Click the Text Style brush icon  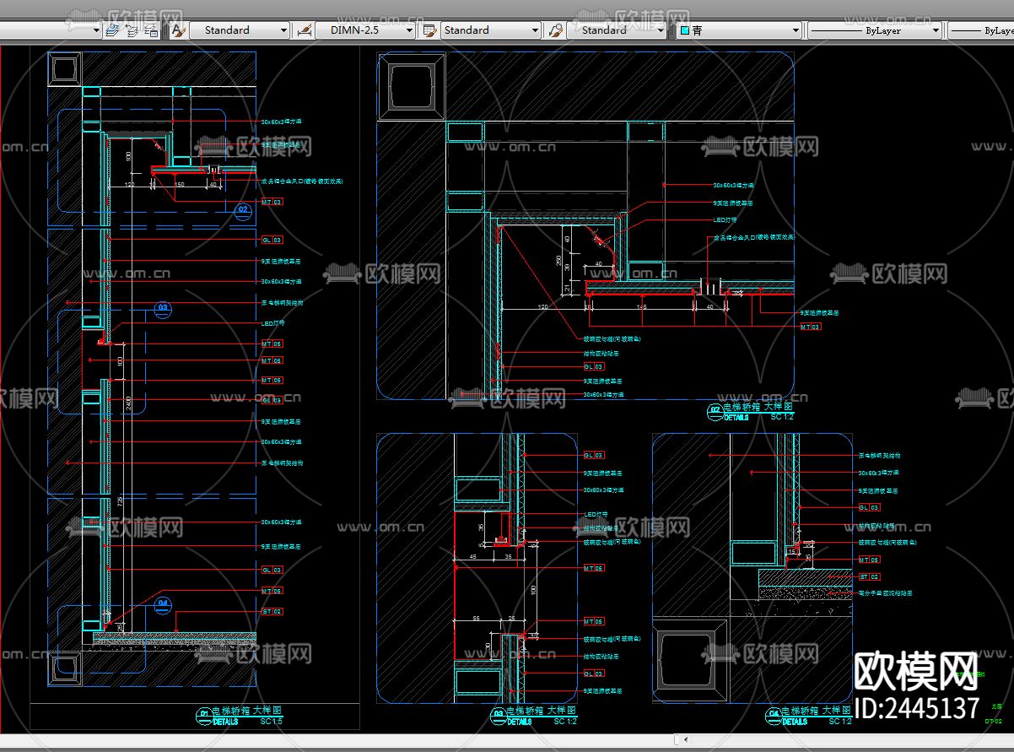click(x=177, y=30)
